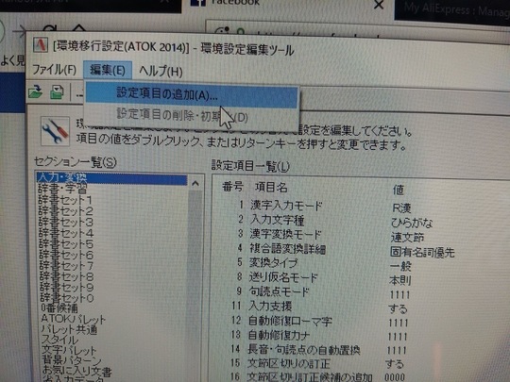510x382 pixels.
Task: Click the 一般 value cell
Action: (400, 266)
